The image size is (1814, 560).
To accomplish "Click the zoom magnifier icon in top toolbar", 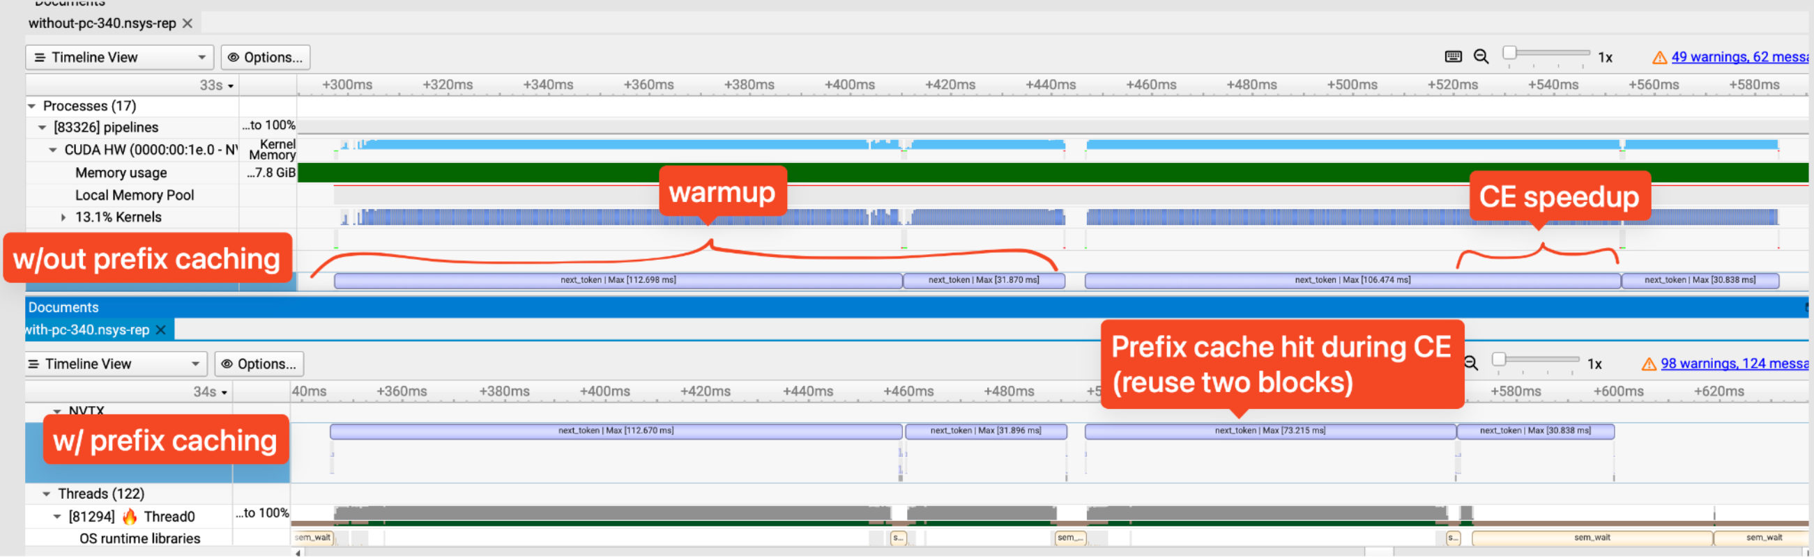I will click(1481, 57).
